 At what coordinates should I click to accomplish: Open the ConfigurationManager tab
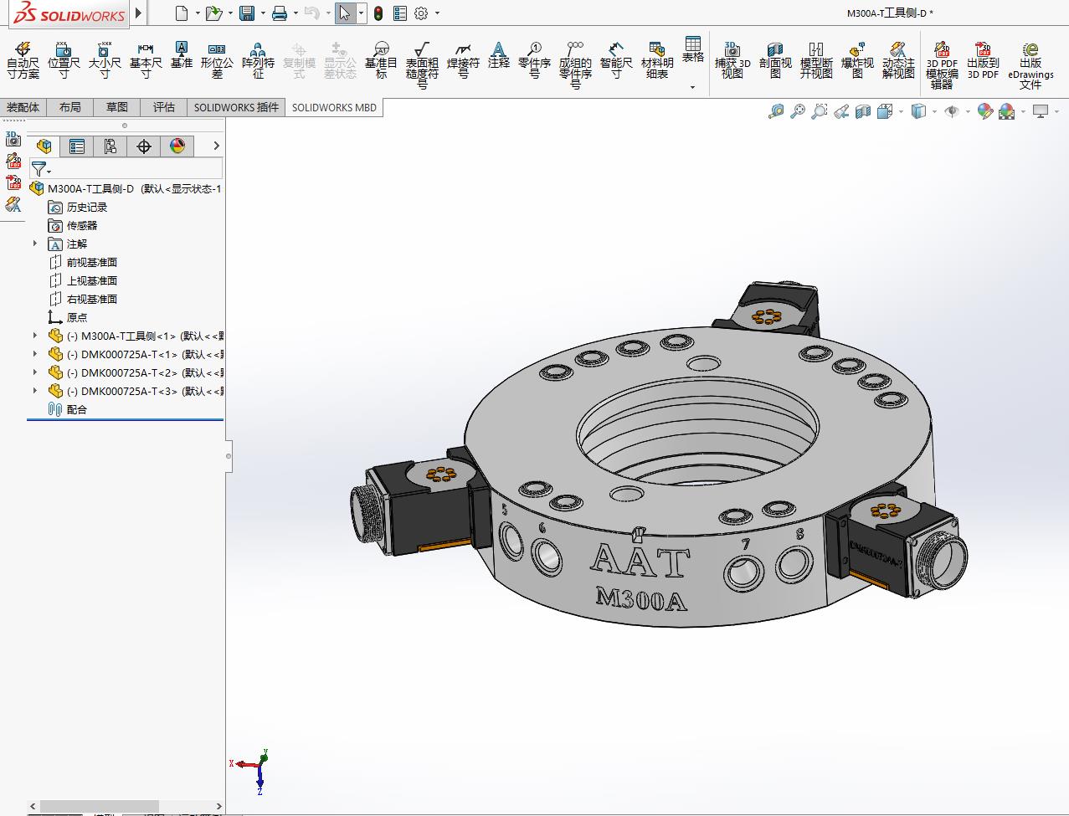tap(110, 146)
